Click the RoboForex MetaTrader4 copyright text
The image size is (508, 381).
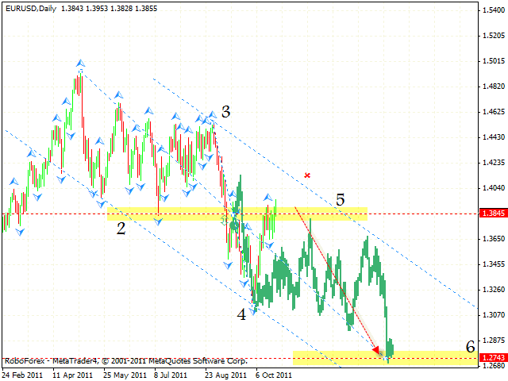[125, 360]
